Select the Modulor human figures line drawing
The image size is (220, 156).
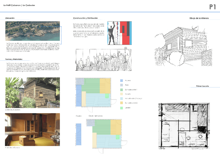pyautogui.click(x=103, y=60)
